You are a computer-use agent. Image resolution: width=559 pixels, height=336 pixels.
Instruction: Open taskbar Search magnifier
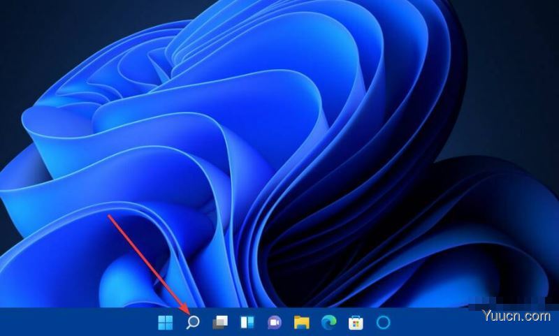pyautogui.click(x=193, y=323)
